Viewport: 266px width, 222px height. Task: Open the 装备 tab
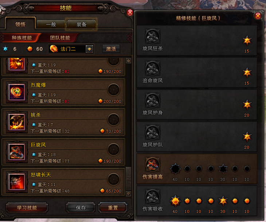pyautogui.click(x=82, y=24)
